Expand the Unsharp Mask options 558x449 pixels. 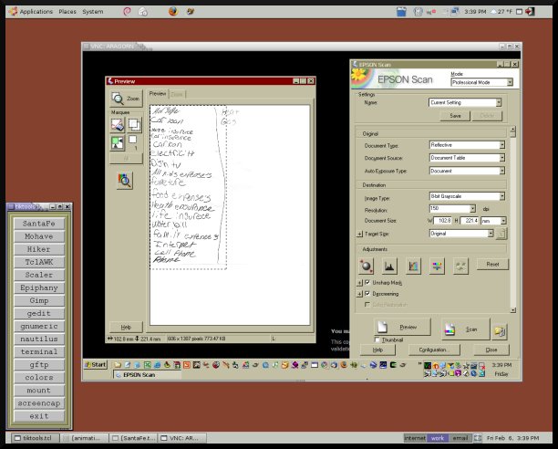359,283
